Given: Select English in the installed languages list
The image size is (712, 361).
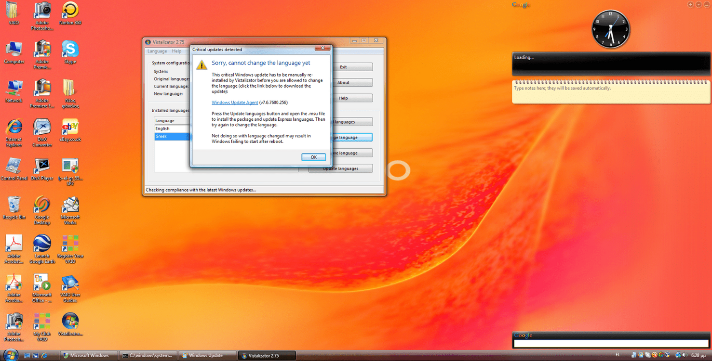Looking at the screenshot, I should pyautogui.click(x=172, y=129).
